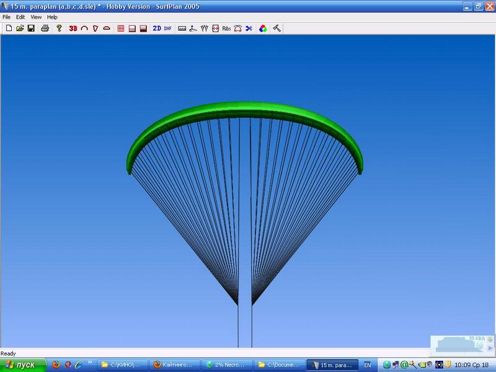Switch to the 3D view button
This screenshot has height=372, width=496.
(73, 29)
